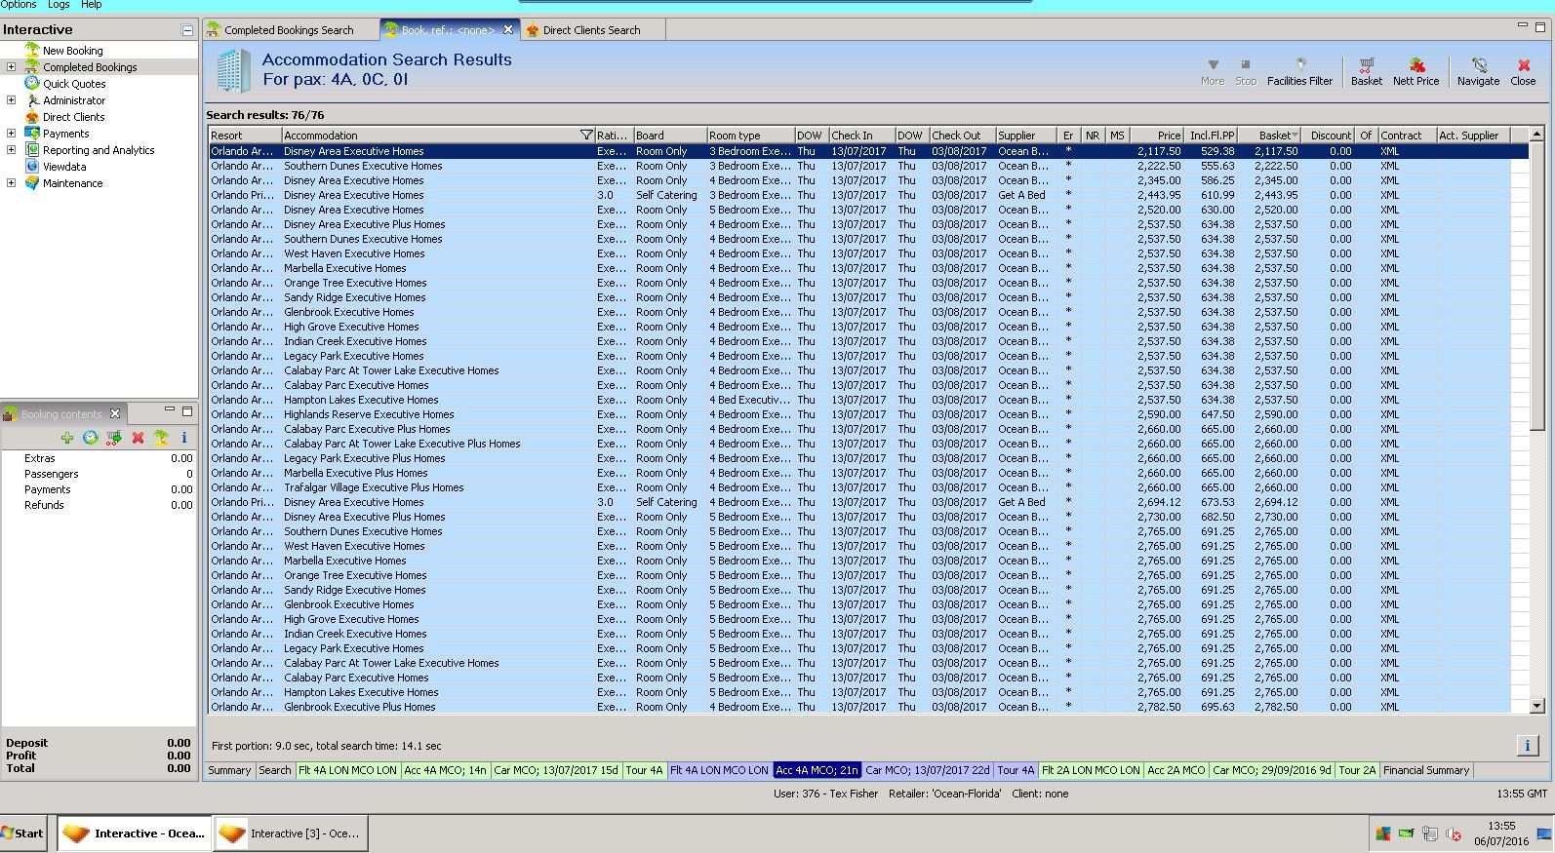Image resolution: width=1555 pixels, height=853 pixels.
Task: Click the Basket column sort arrow
Action: tap(1295, 136)
